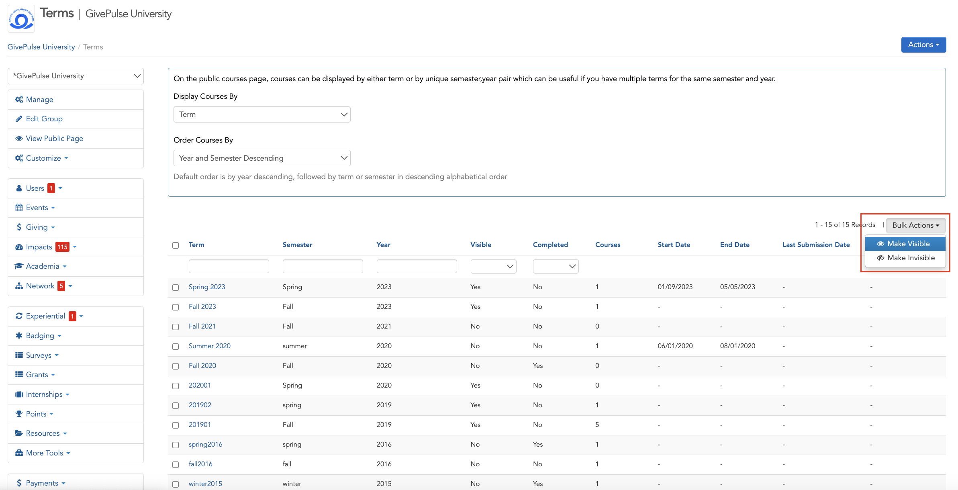Open the Spring 2023 term link
Screen dimensions: 958x490
point(207,287)
